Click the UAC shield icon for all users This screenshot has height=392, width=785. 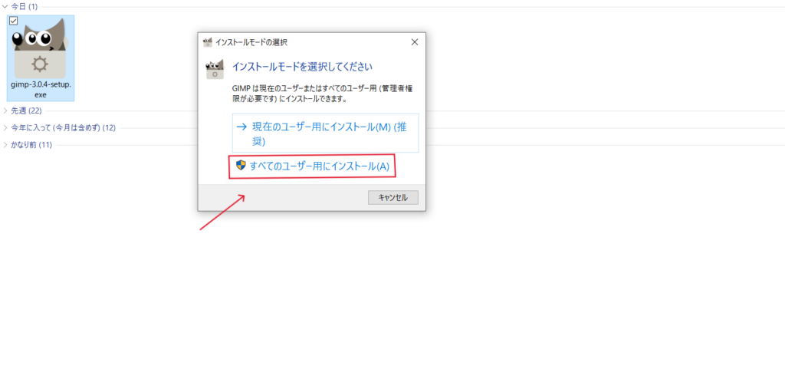(x=241, y=166)
